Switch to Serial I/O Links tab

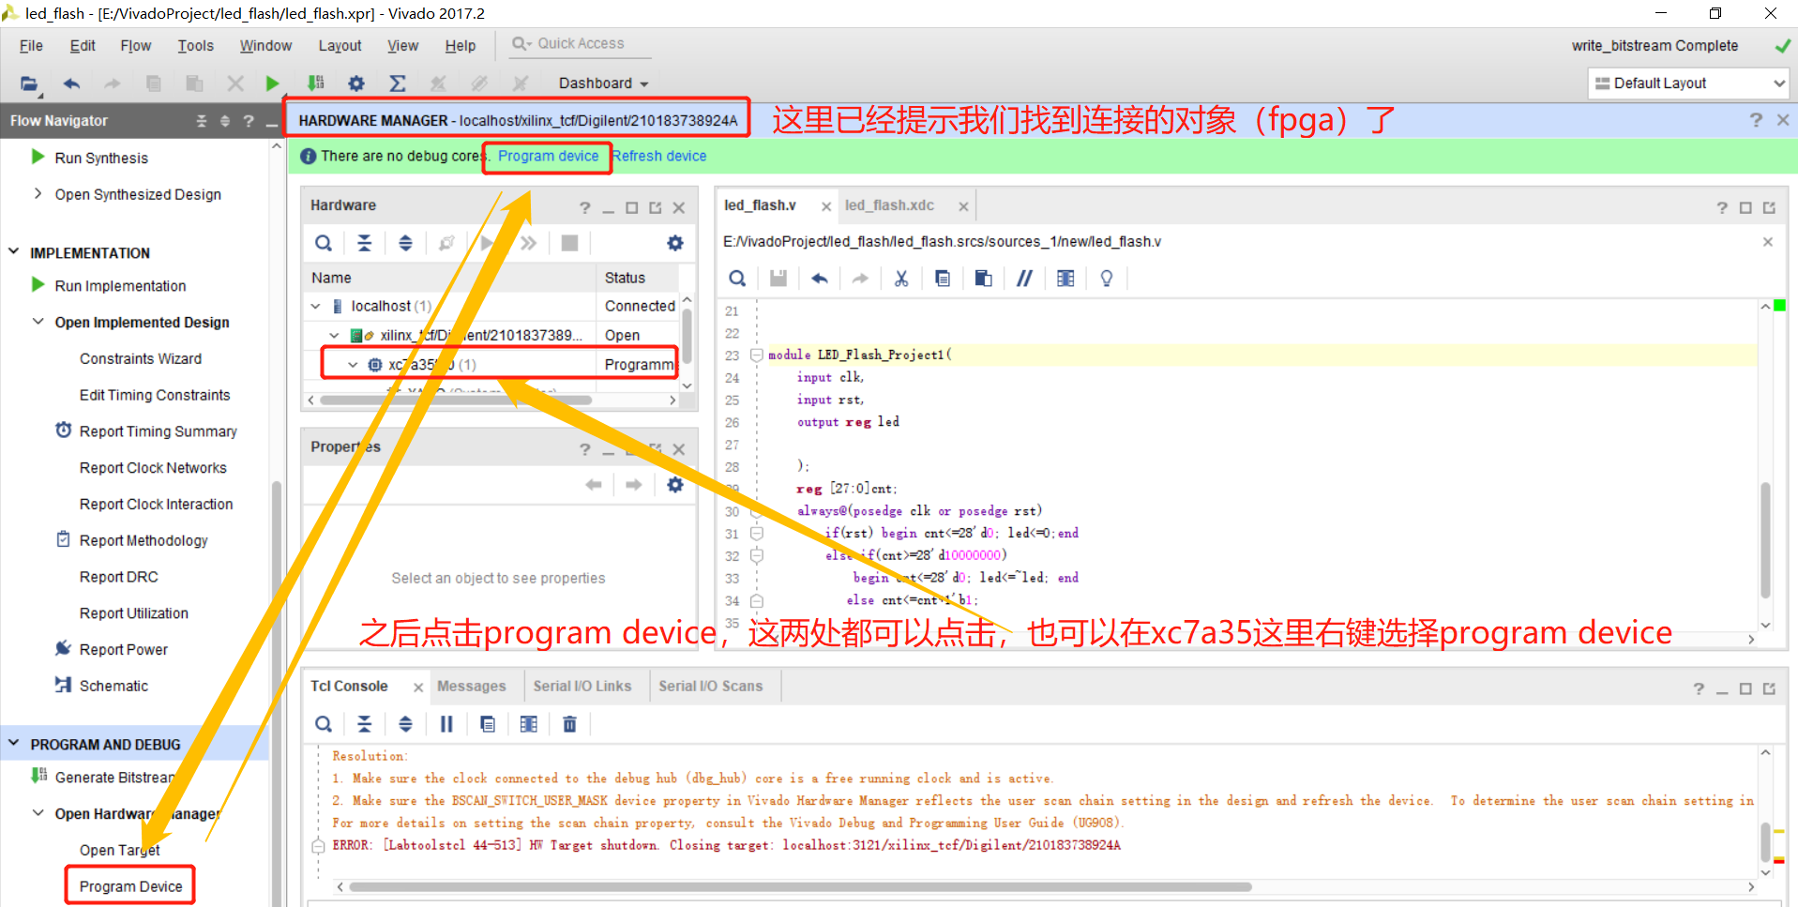coord(582,687)
